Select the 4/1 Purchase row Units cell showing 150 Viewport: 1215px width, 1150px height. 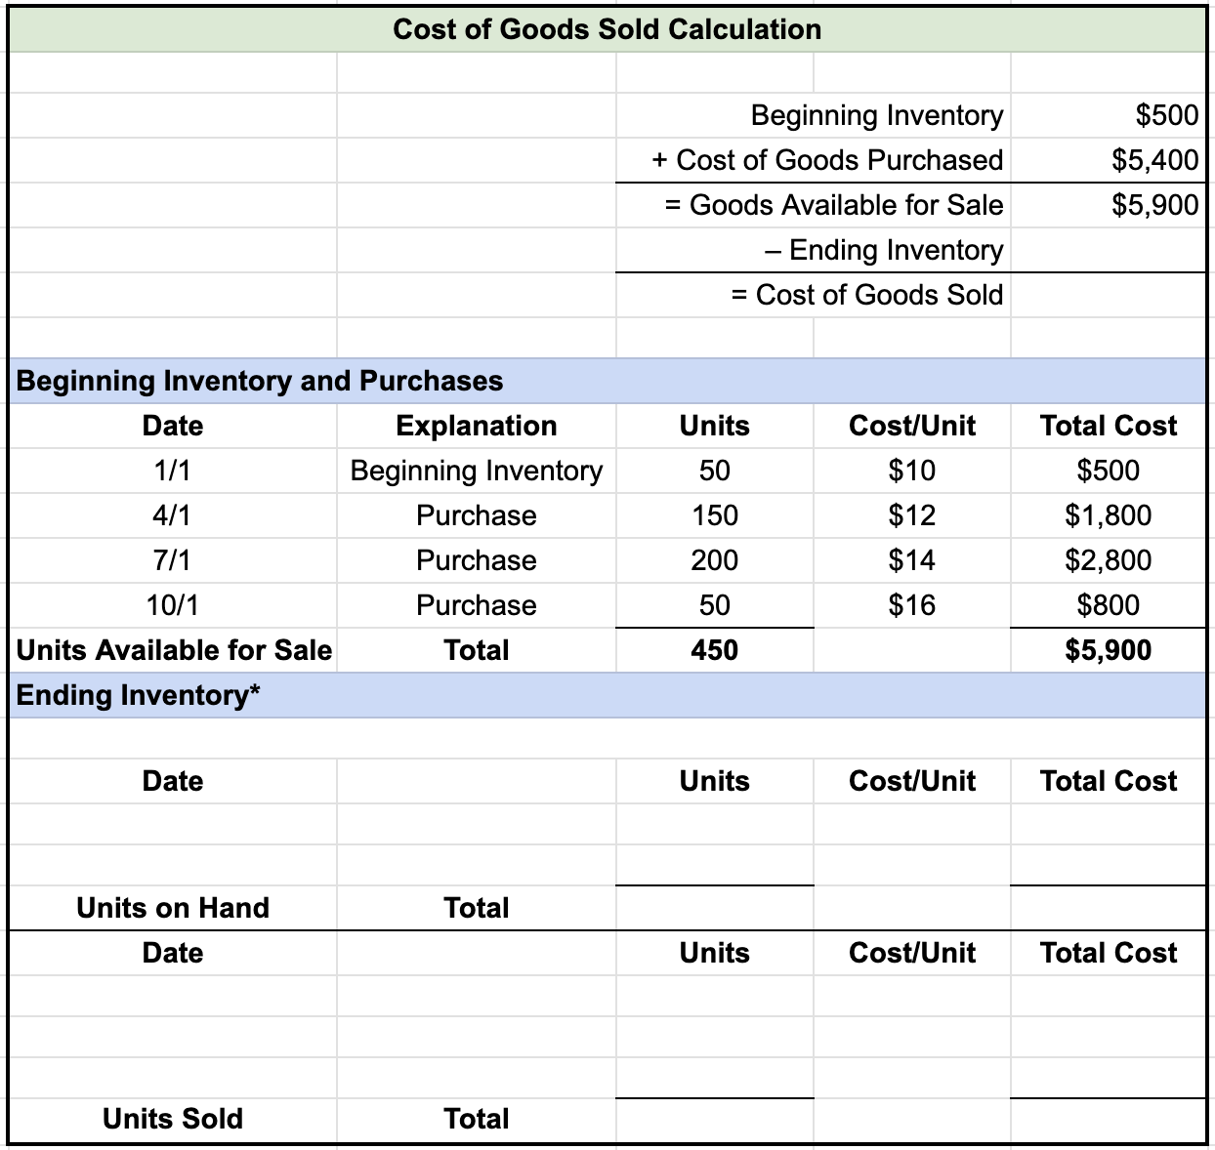click(714, 515)
